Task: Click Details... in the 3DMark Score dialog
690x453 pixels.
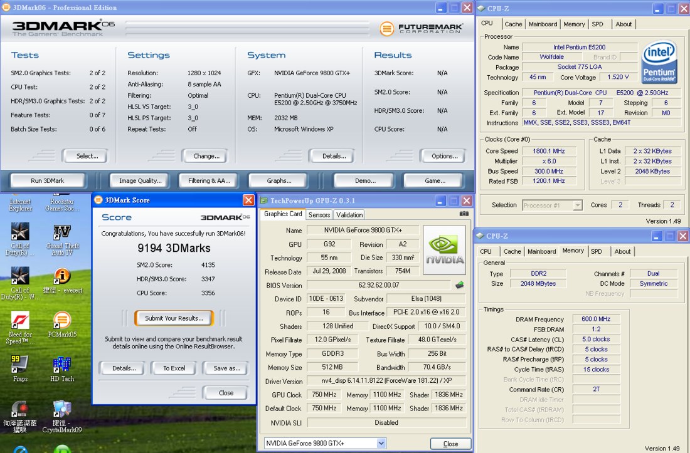Action: [x=124, y=368]
